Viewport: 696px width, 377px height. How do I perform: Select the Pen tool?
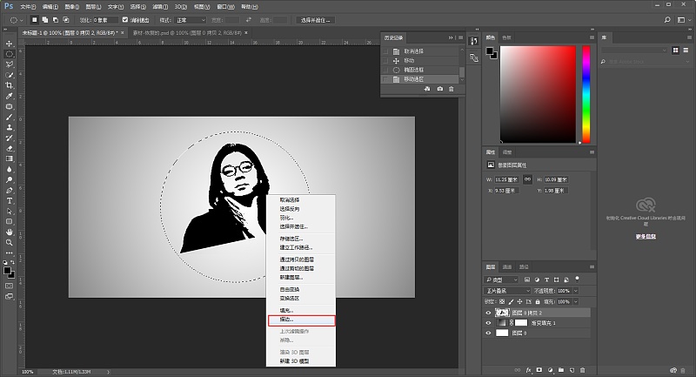9,191
